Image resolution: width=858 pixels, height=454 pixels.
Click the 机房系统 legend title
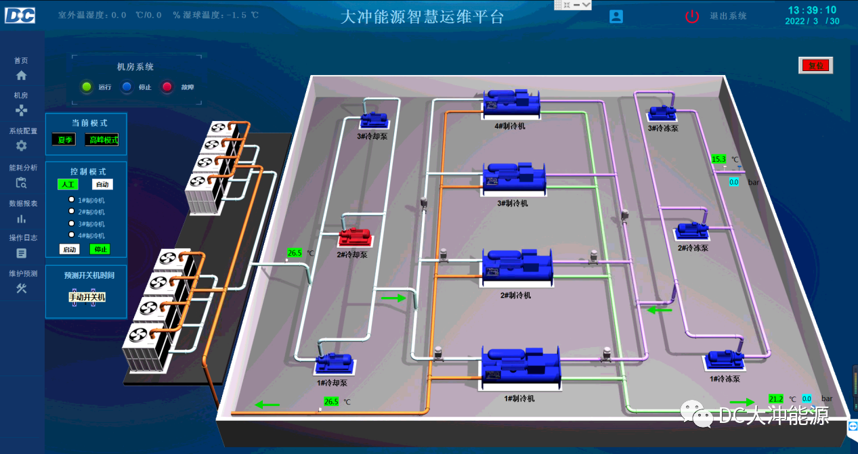pos(135,67)
